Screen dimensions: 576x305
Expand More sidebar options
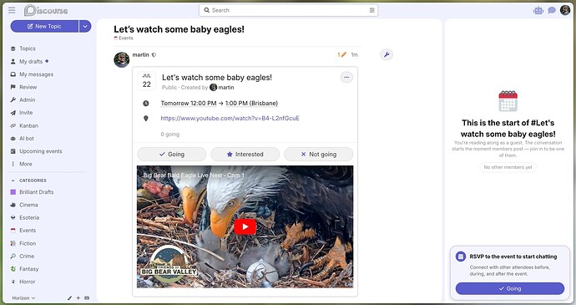tap(25, 164)
